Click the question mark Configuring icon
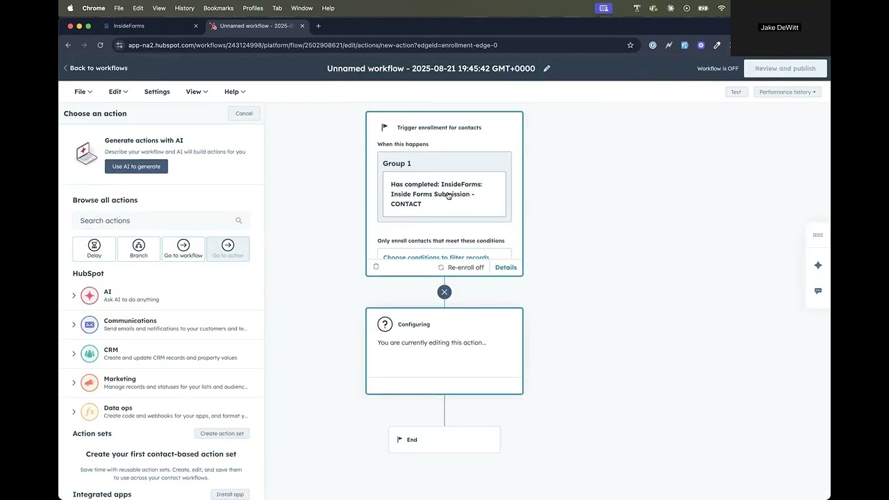The height and width of the screenshot is (500, 889). tap(385, 324)
